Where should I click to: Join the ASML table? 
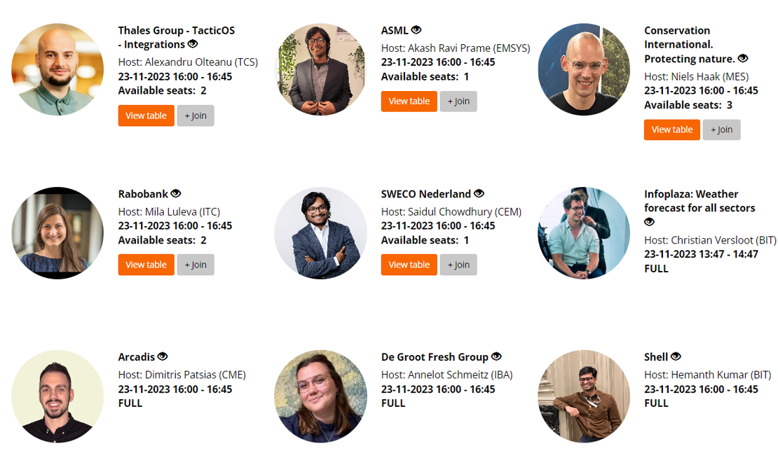[x=458, y=101]
